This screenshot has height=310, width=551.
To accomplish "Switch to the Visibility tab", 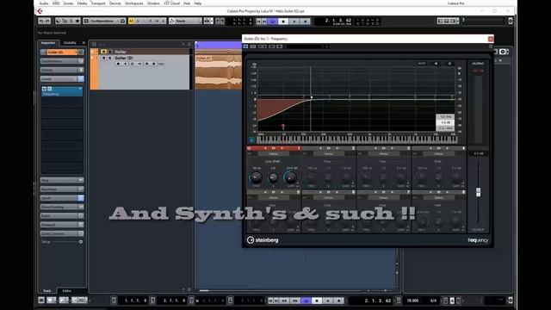I will pos(70,43).
